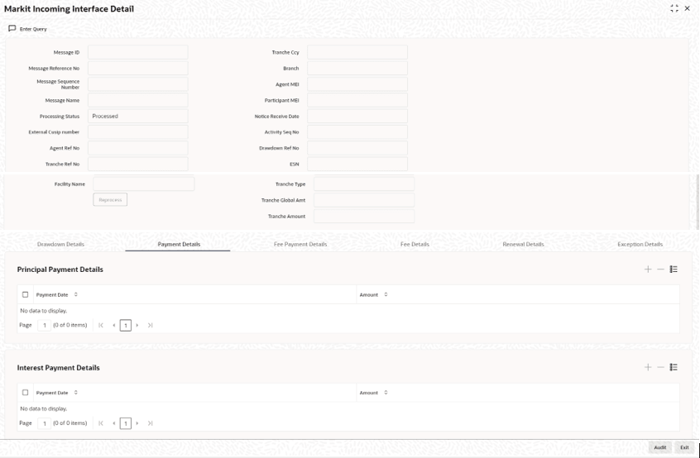
Task: Click the Audit button
Action: pos(659,447)
